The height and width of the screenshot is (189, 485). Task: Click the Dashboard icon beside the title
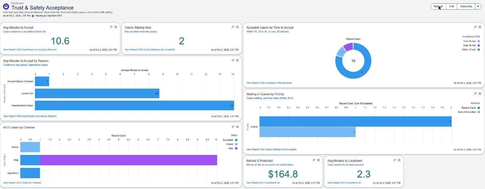[x=6, y=6]
